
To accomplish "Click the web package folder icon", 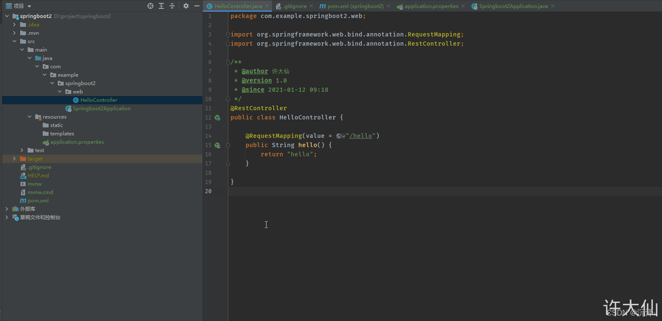I will coord(68,92).
